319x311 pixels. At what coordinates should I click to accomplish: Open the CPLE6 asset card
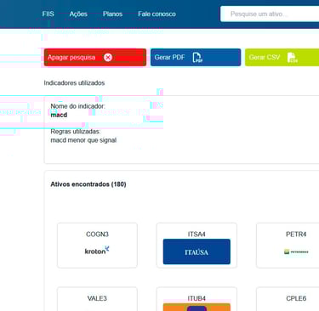(x=288, y=299)
